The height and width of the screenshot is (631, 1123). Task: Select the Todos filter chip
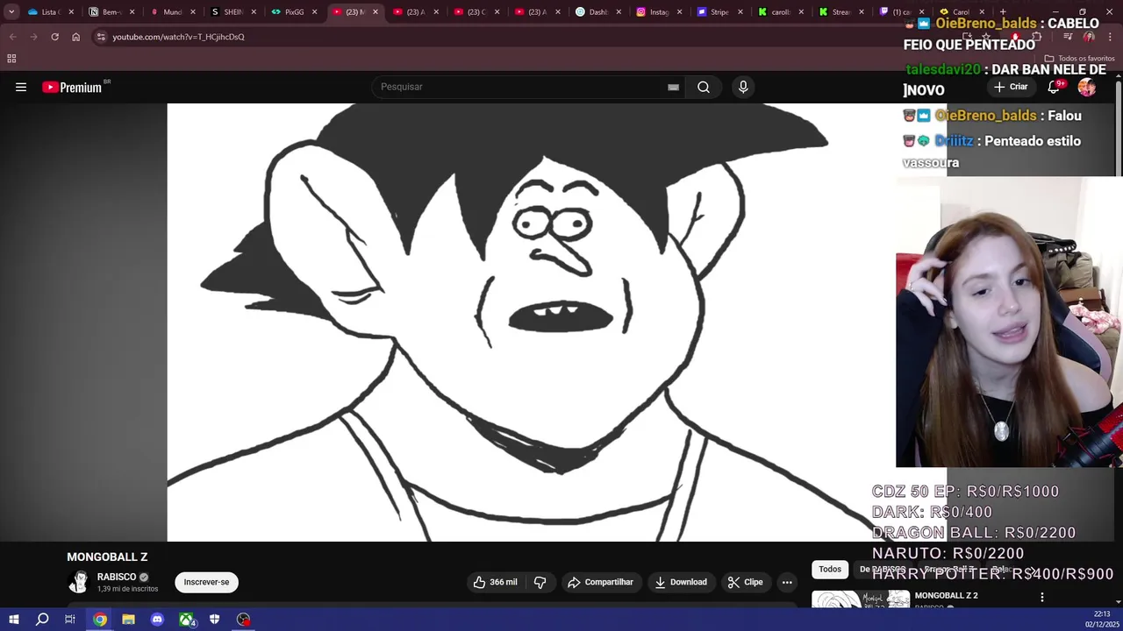[x=830, y=570]
